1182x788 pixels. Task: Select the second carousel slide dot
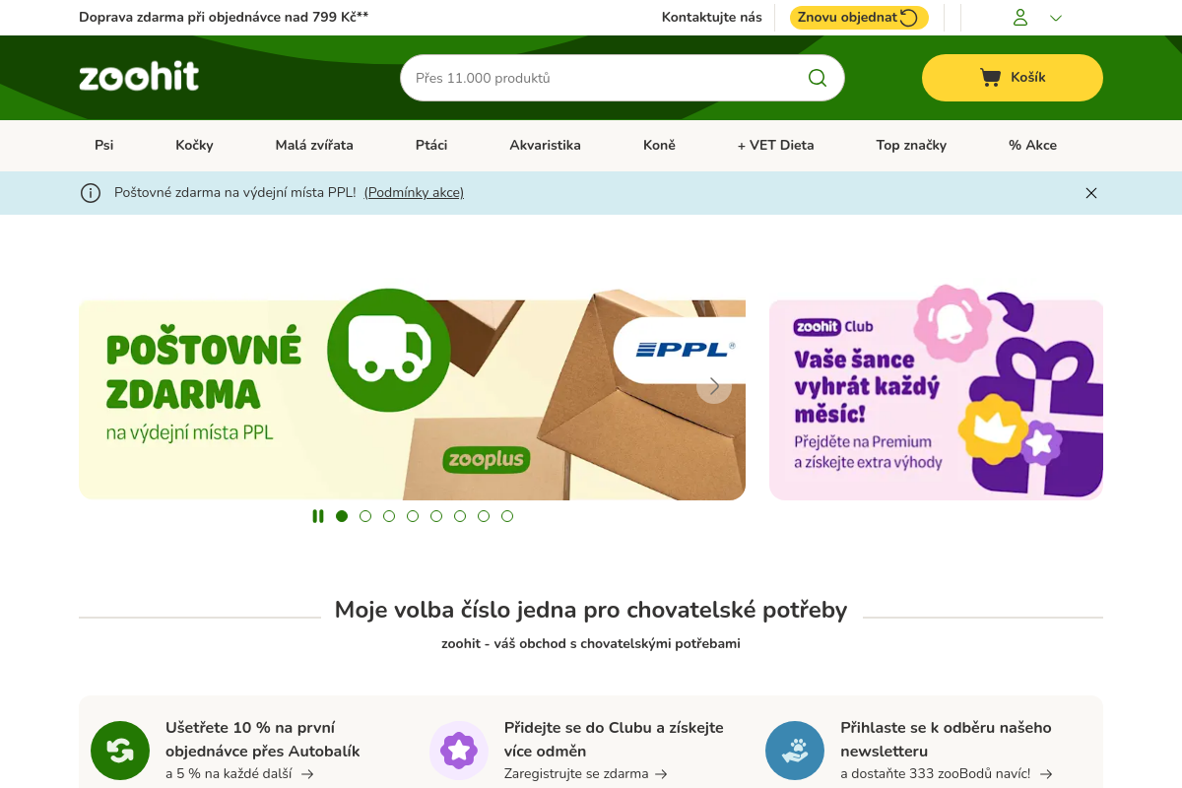365,516
